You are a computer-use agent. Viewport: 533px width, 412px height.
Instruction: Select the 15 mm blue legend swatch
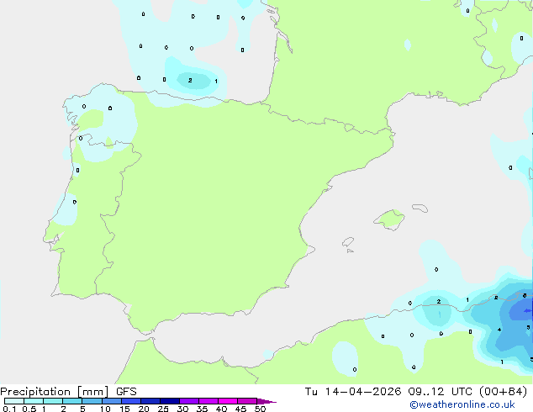pos(131,401)
